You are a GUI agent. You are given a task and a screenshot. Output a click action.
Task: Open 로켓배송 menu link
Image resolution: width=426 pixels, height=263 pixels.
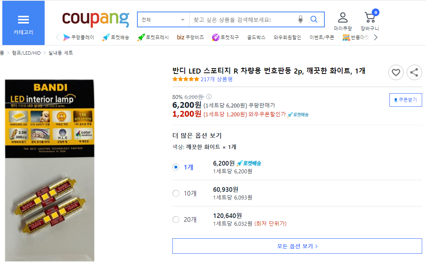pos(116,37)
